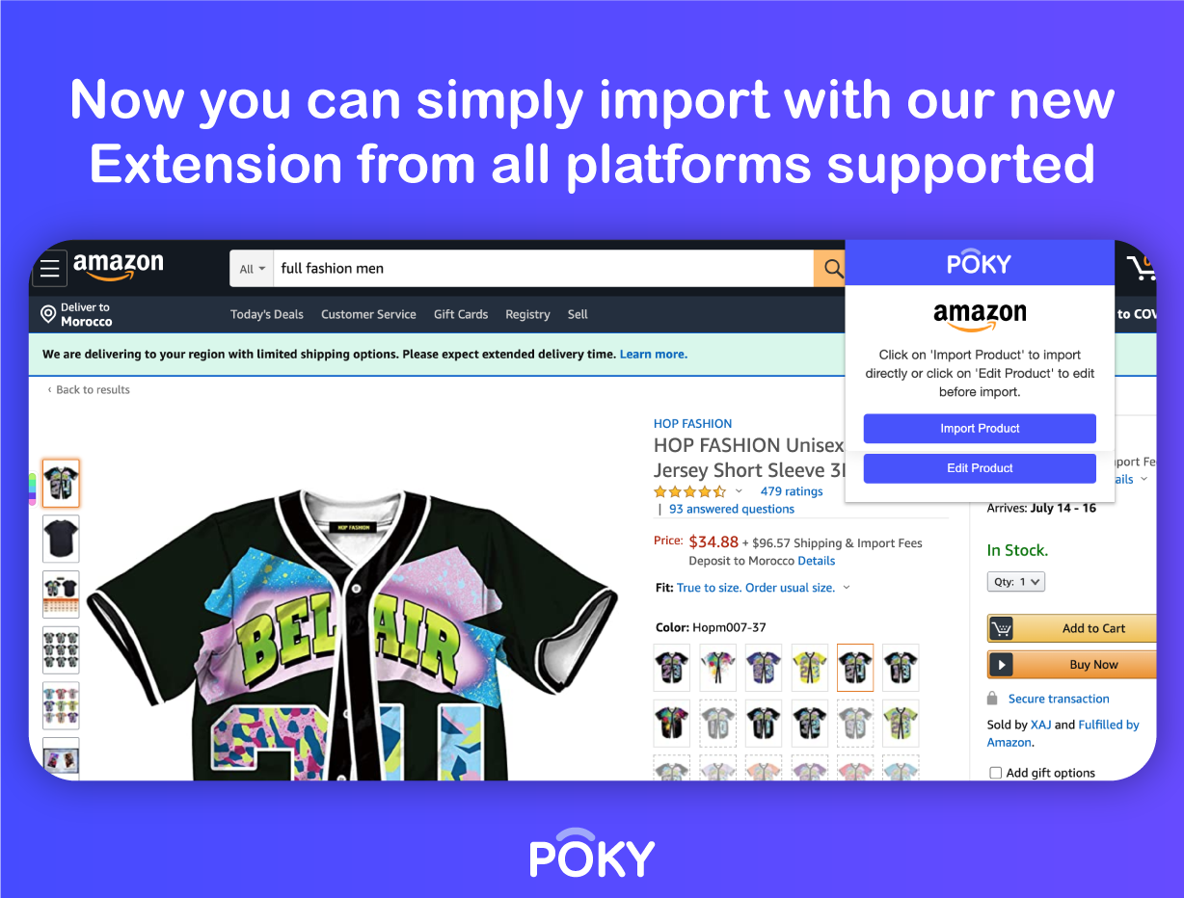The width and height of the screenshot is (1184, 898).
Task: Open Gift Cards in navigation bar
Action: [x=461, y=314]
